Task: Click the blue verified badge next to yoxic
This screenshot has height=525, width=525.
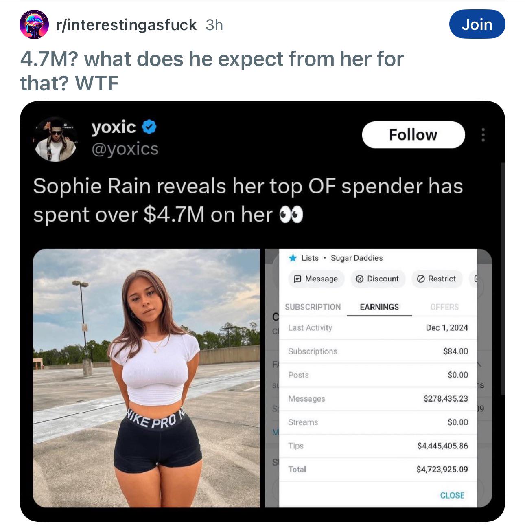Action: (x=149, y=127)
